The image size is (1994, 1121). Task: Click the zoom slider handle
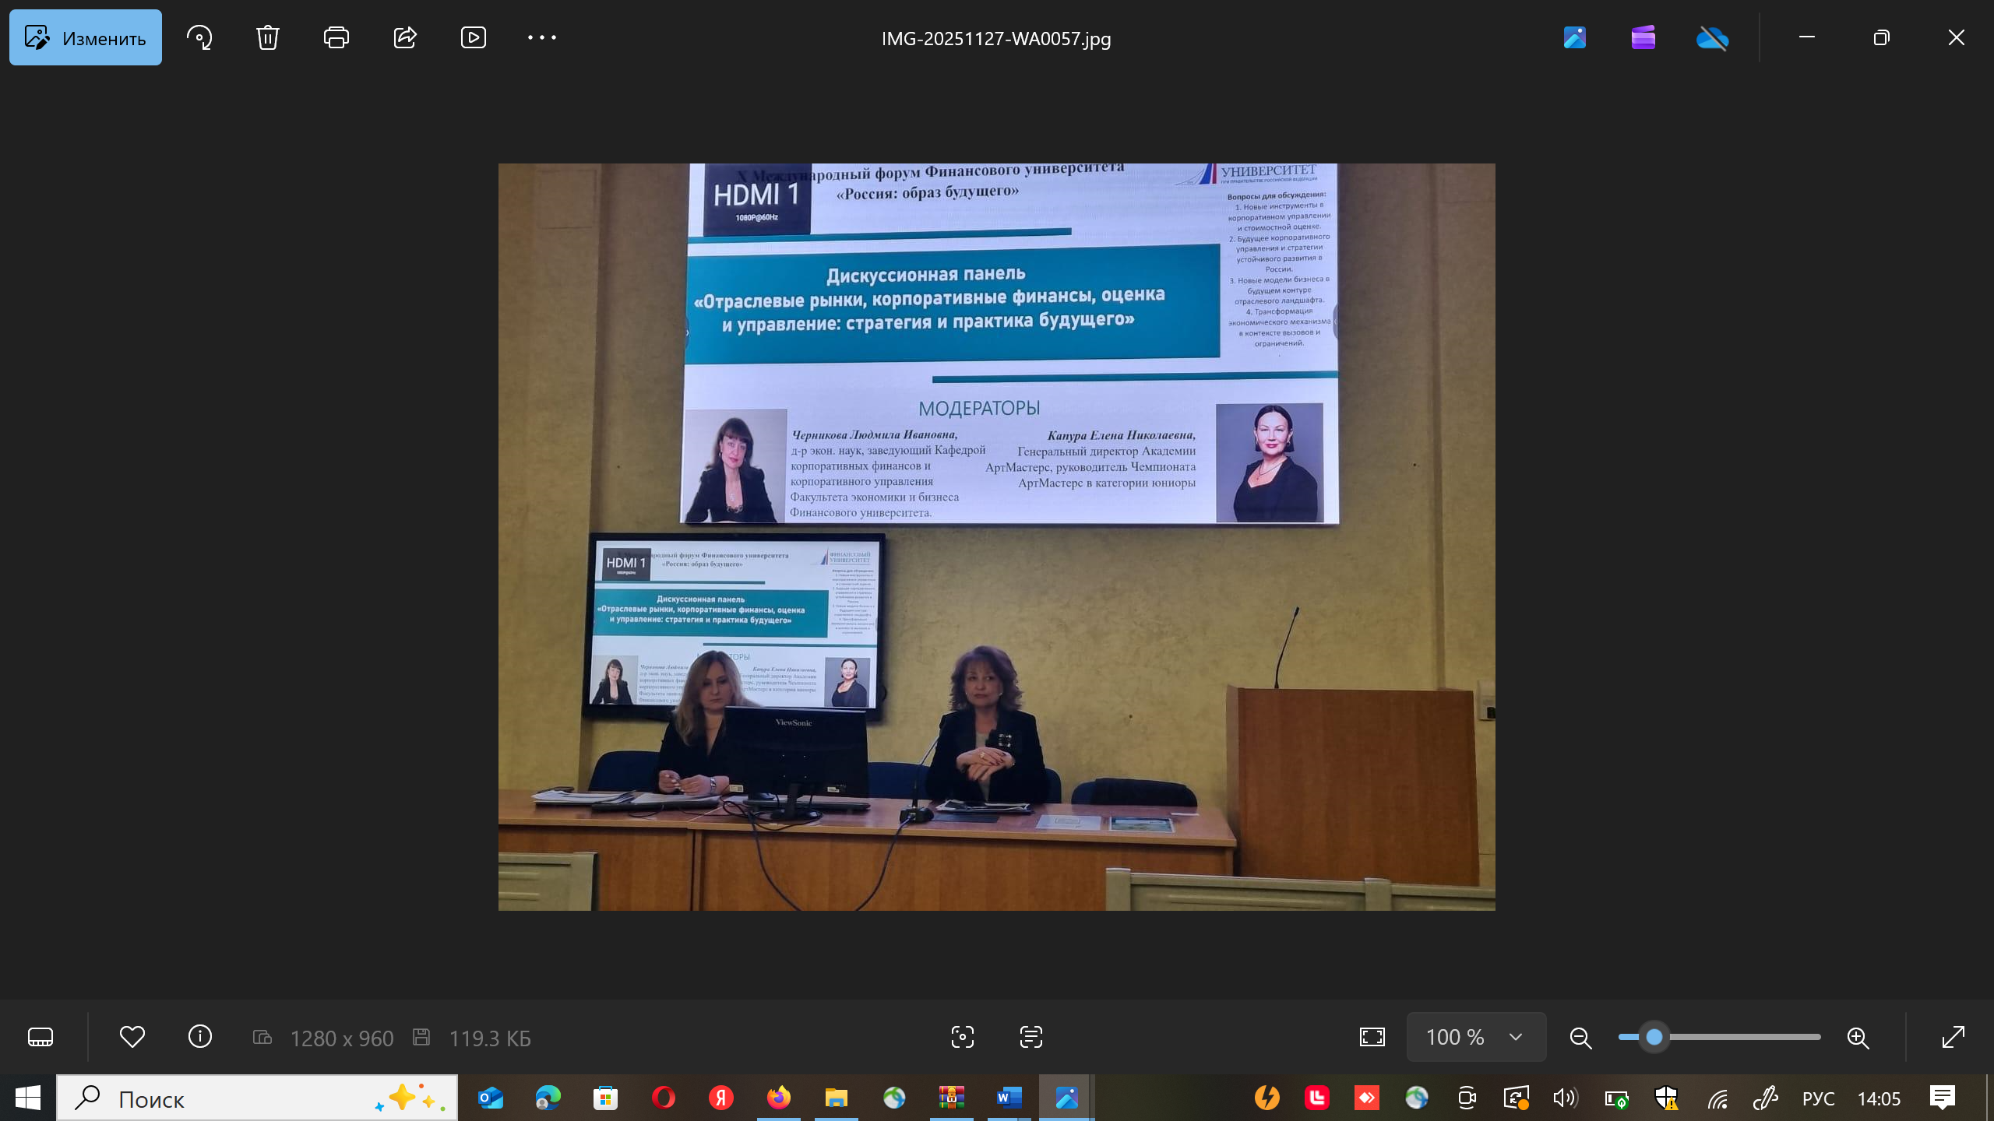[x=1654, y=1037]
